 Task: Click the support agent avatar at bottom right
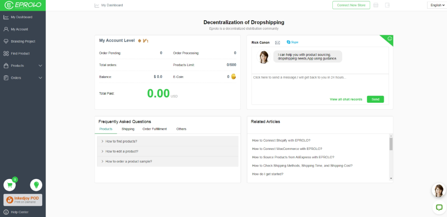click(438, 190)
